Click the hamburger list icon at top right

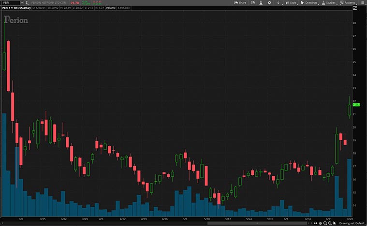[362, 2]
